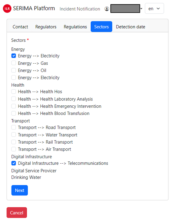This screenshot has width=173, height=223.
Task: Switch to the Contact tab
Action: [20, 27]
